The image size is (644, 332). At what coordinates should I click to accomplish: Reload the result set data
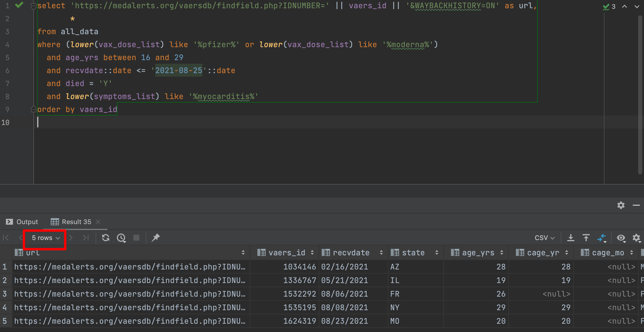coord(106,238)
